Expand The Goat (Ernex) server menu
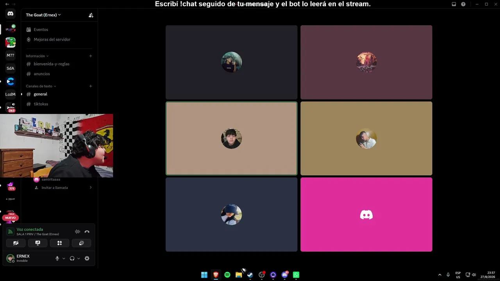 click(x=43, y=15)
